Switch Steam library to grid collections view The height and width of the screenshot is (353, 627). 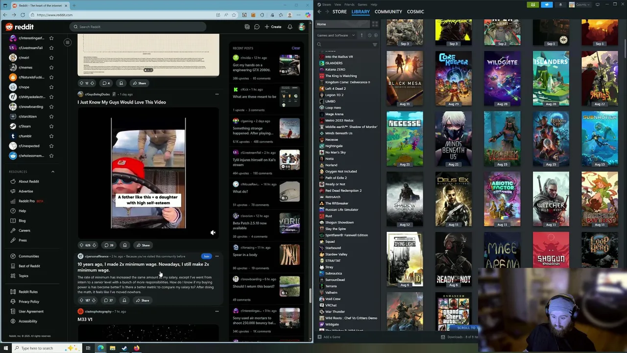tap(375, 24)
